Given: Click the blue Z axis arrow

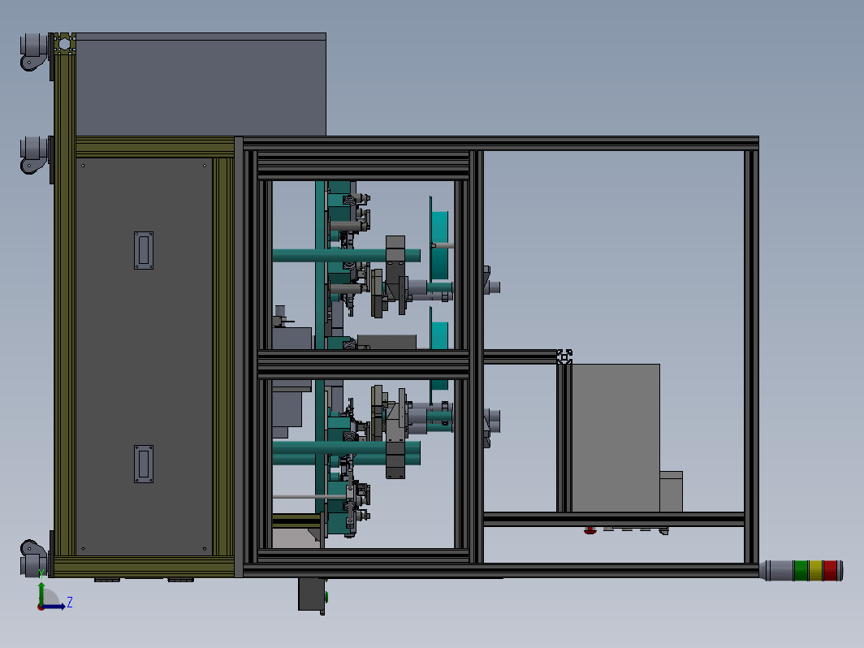Looking at the screenshot, I should pos(56,606).
